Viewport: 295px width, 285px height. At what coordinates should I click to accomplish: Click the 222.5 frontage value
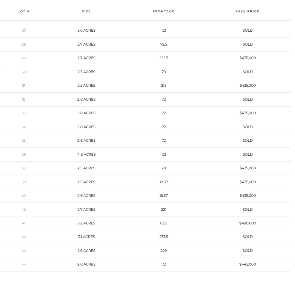pos(163,58)
